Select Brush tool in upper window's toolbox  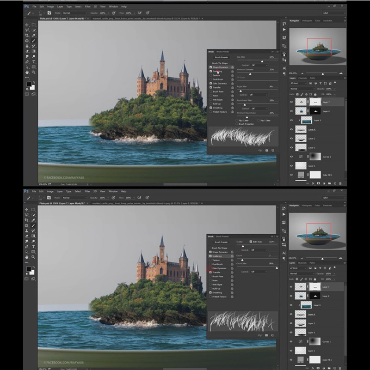34,41
